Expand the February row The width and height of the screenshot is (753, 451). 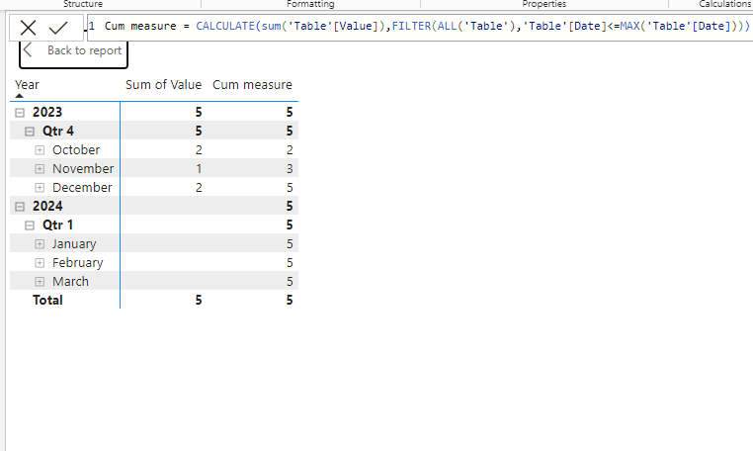[40, 262]
